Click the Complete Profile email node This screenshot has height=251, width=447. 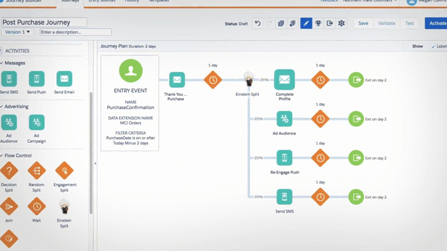284,80
